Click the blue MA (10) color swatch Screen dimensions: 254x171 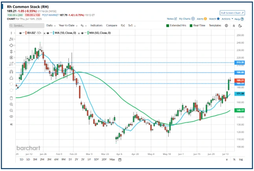tap(53, 33)
